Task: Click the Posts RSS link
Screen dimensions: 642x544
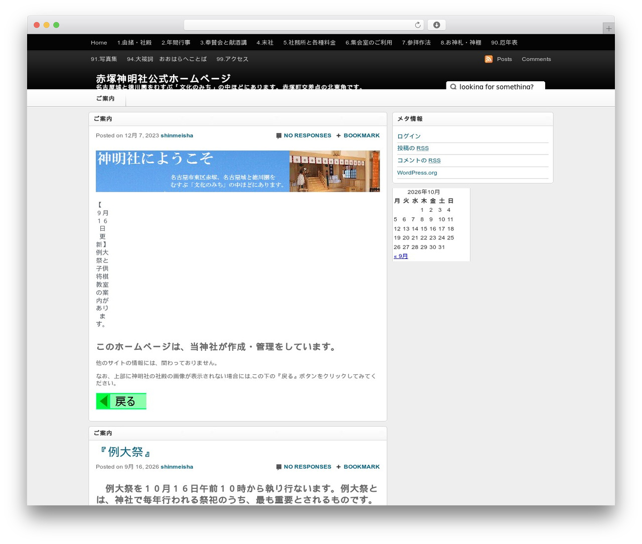Action: click(x=505, y=59)
